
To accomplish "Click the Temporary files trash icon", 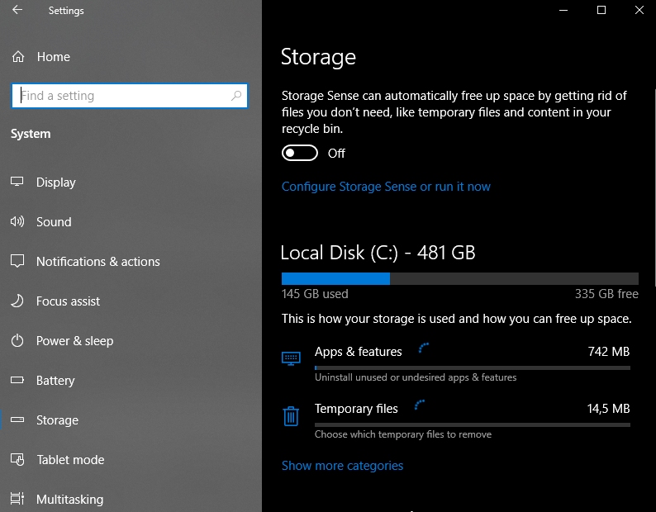I will 291,415.
